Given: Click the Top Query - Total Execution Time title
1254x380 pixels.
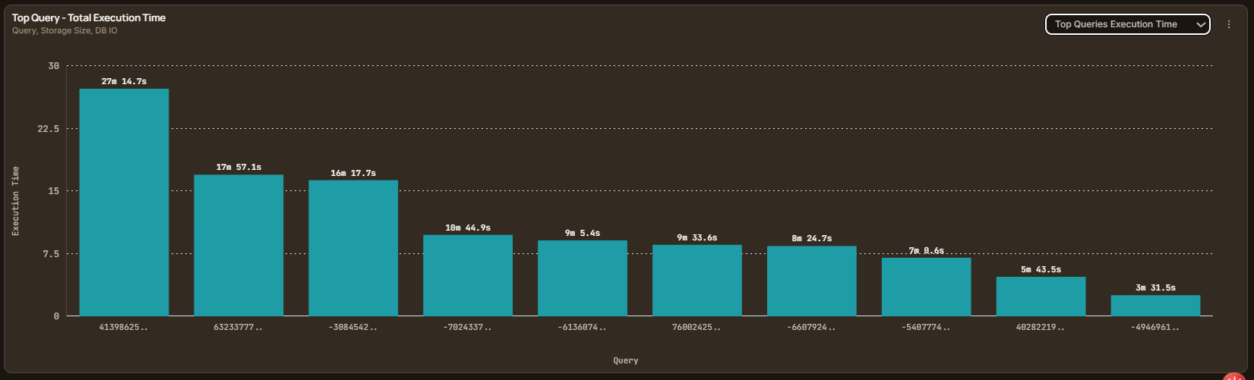Looking at the screenshot, I should (x=89, y=17).
